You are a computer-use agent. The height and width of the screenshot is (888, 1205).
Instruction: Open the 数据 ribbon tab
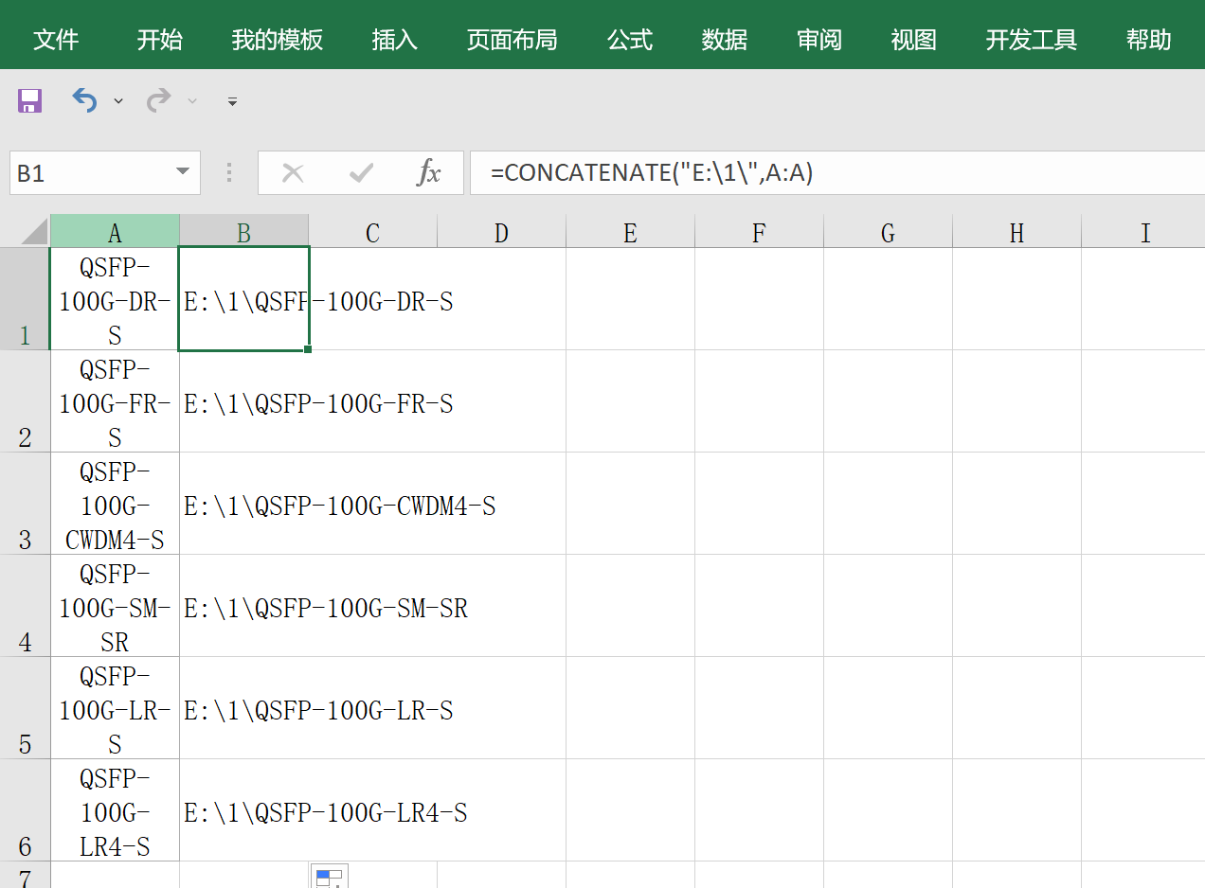tap(725, 40)
